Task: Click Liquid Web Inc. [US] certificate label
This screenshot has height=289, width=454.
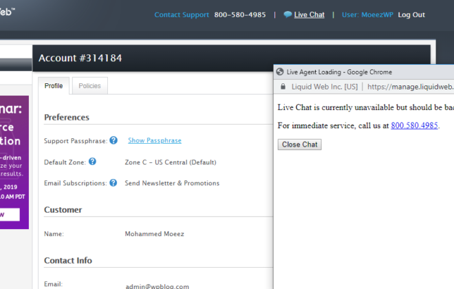Action: coord(325,87)
